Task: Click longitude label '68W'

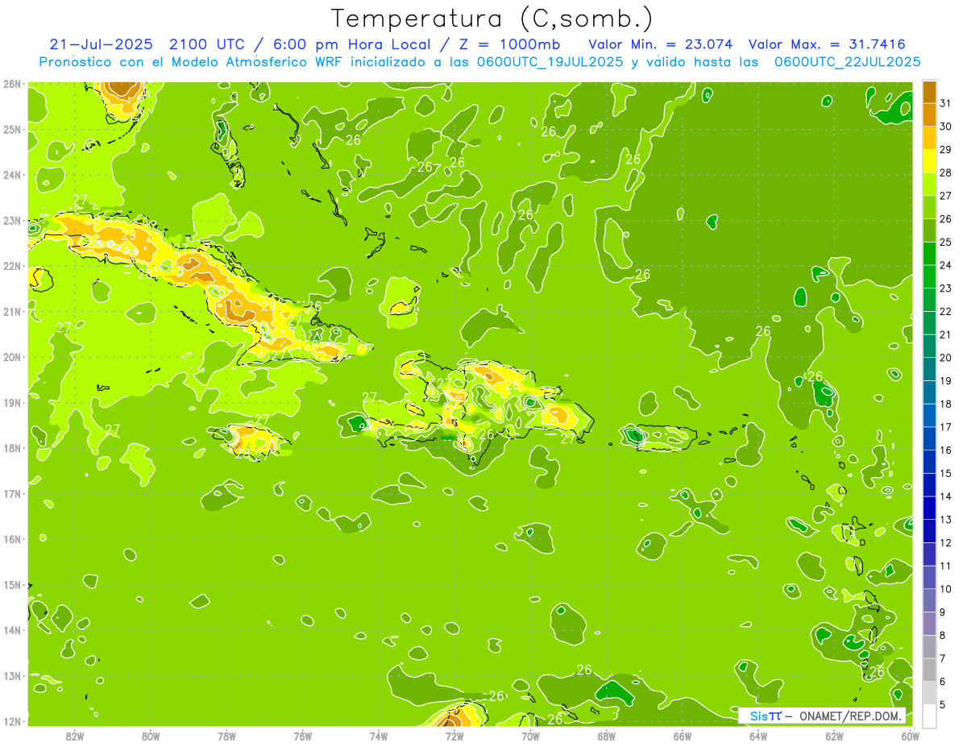Action: tap(607, 736)
